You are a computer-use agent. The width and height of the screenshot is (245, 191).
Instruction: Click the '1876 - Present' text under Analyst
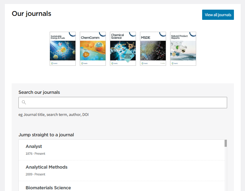(x=35, y=154)
